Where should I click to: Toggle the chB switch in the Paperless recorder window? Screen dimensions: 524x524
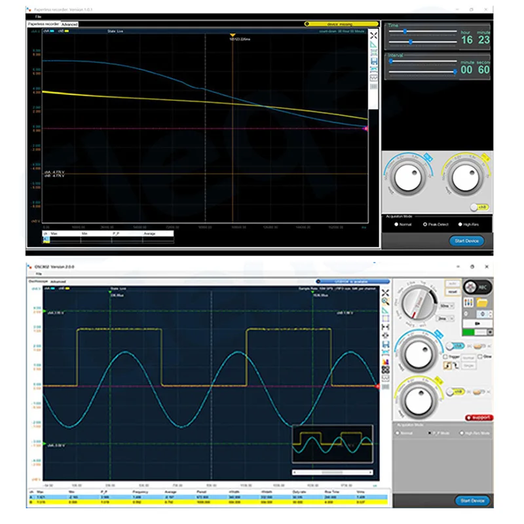[x=479, y=207]
